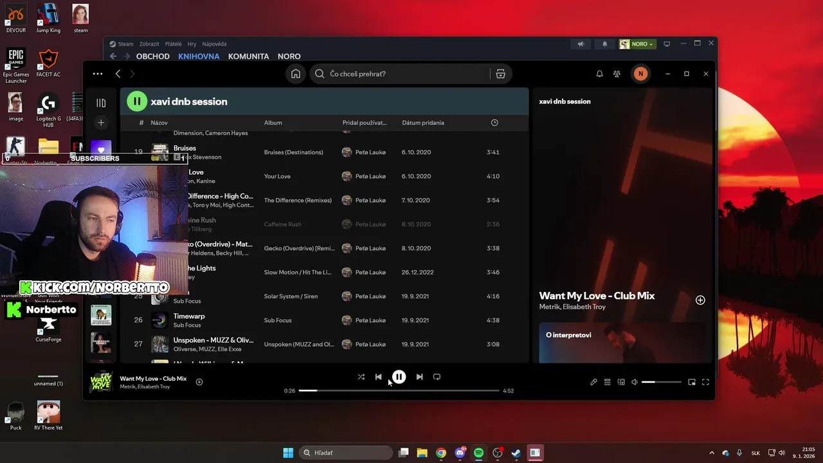823x463 pixels.
Task: Add song to playlist from Now Playing panel
Action: click(x=700, y=300)
